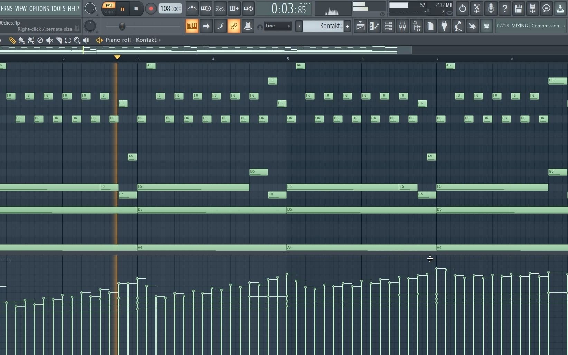Select the Mute tool in piano roll
This screenshot has width=568, height=355.
click(x=49, y=40)
